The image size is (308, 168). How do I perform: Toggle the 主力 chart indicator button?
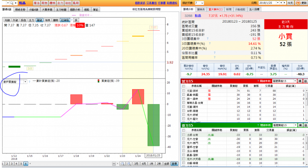pyautogui.click(x=31, y=20)
